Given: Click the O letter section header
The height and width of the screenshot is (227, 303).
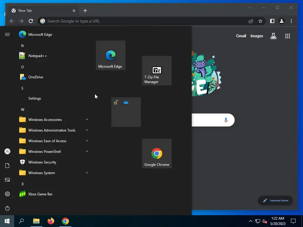Looking at the screenshot, I should point(22,67).
